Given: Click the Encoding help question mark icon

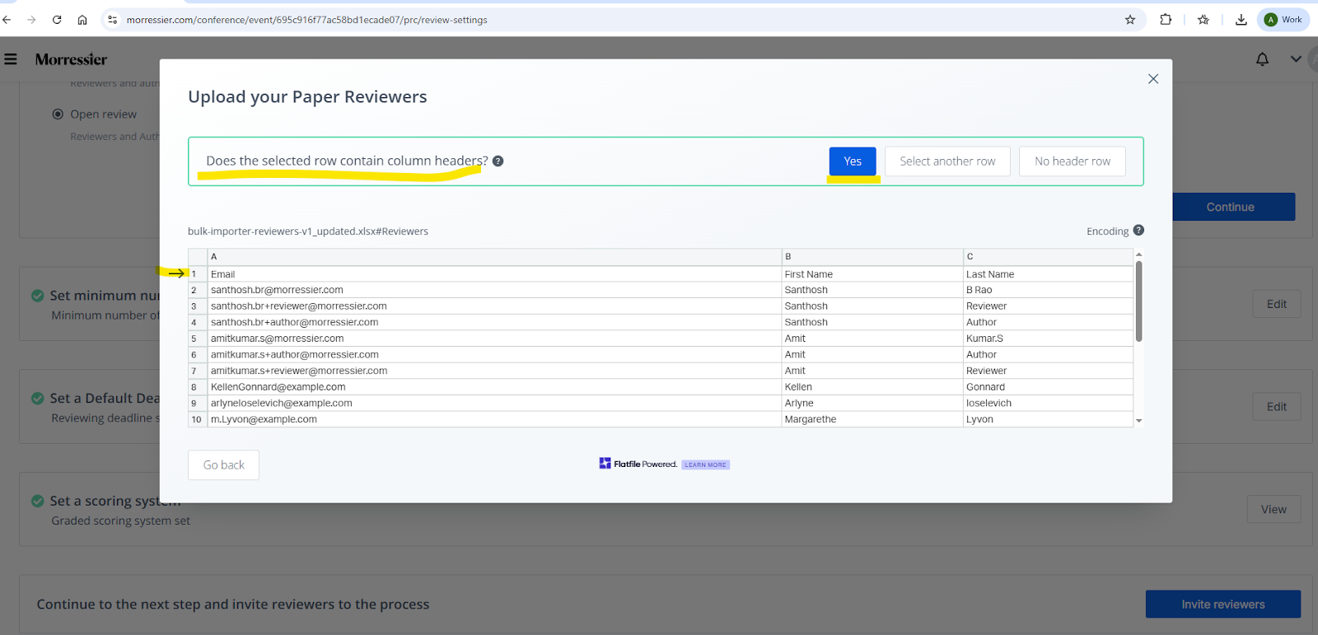Looking at the screenshot, I should tap(1138, 231).
